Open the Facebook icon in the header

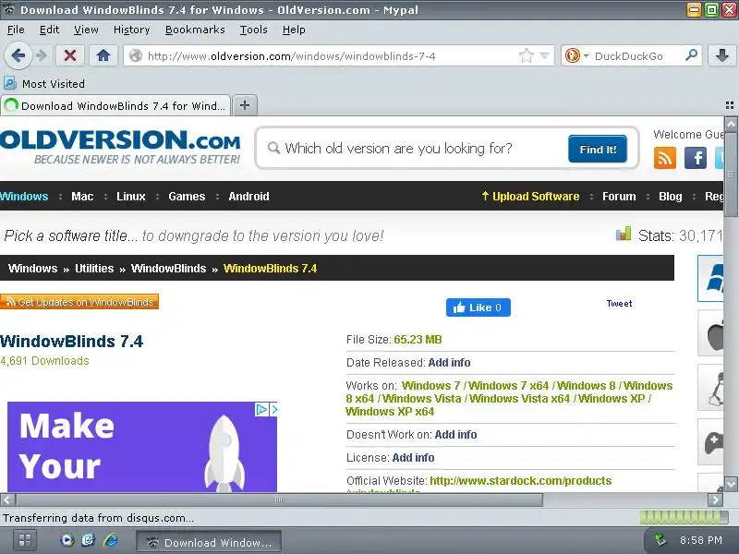[x=696, y=157]
